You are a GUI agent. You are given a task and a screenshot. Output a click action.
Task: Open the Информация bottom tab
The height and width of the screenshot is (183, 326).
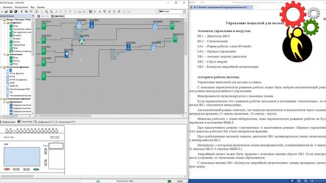pyautogui.click(x=8, y=122)
